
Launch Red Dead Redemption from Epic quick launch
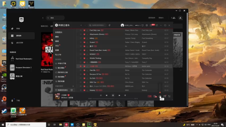click(21, 59)
